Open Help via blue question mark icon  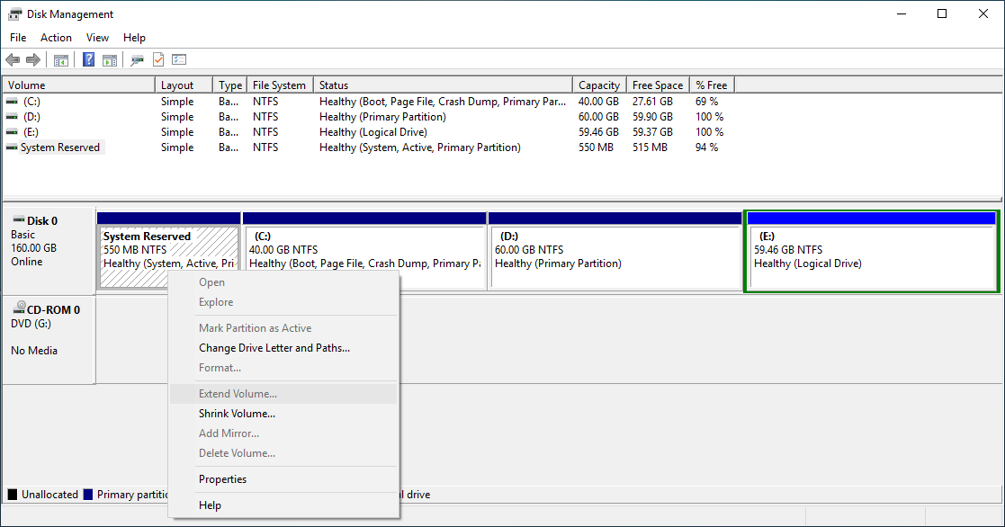click(89, 60)
